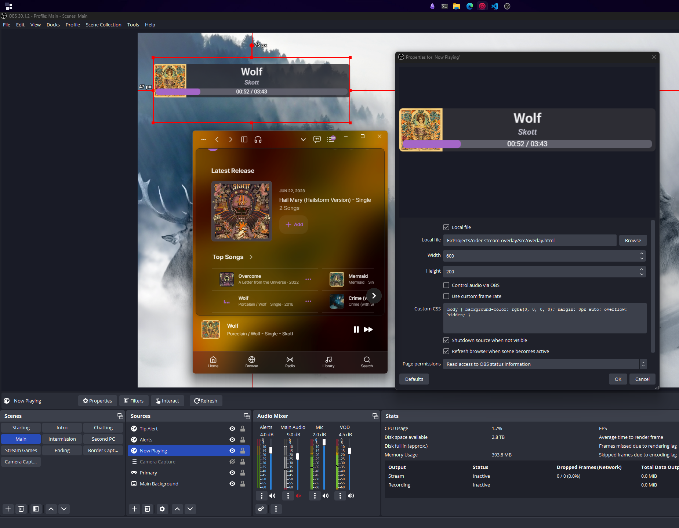Click the Sources panel add button
Image resolution: width=679 pixels, height=528 pixels.
(134, 509)
